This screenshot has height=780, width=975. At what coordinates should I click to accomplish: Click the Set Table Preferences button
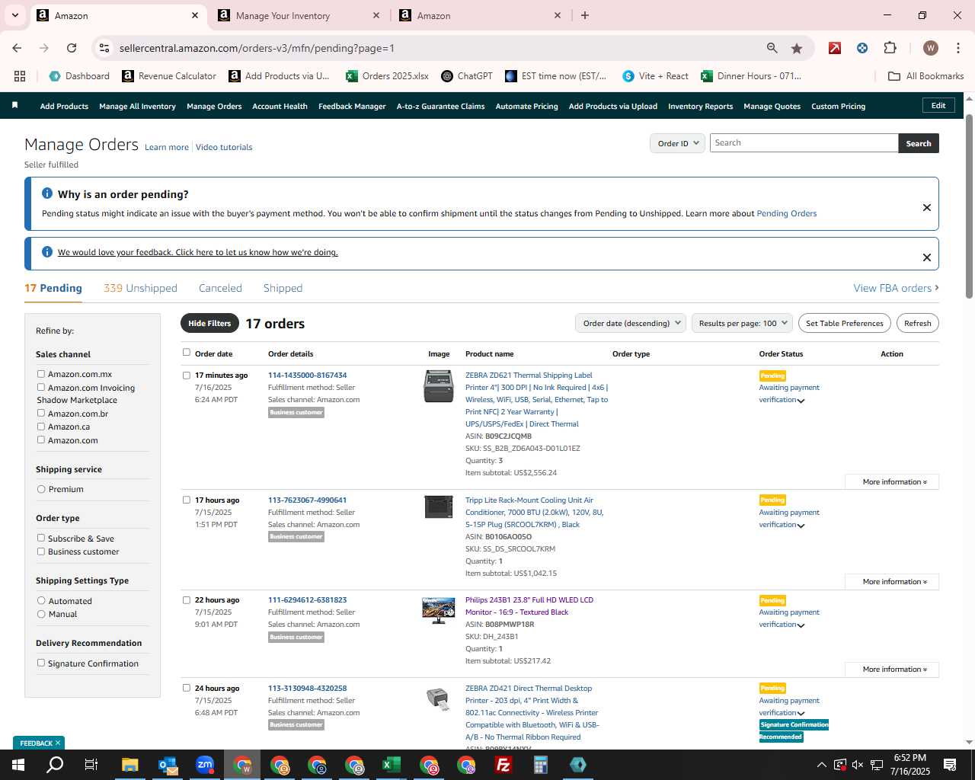coord(844,323)
